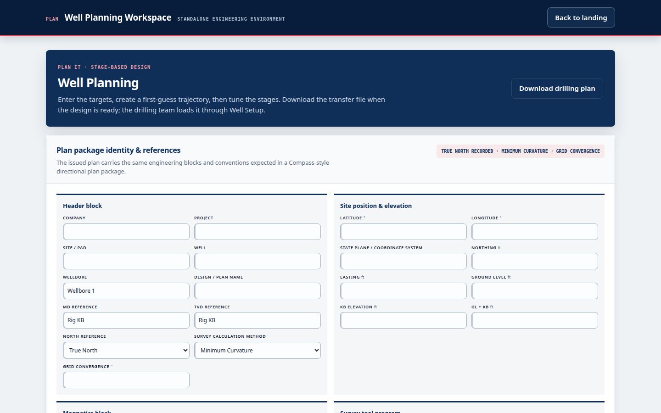Select the Well name field

(x=258, y=261)
